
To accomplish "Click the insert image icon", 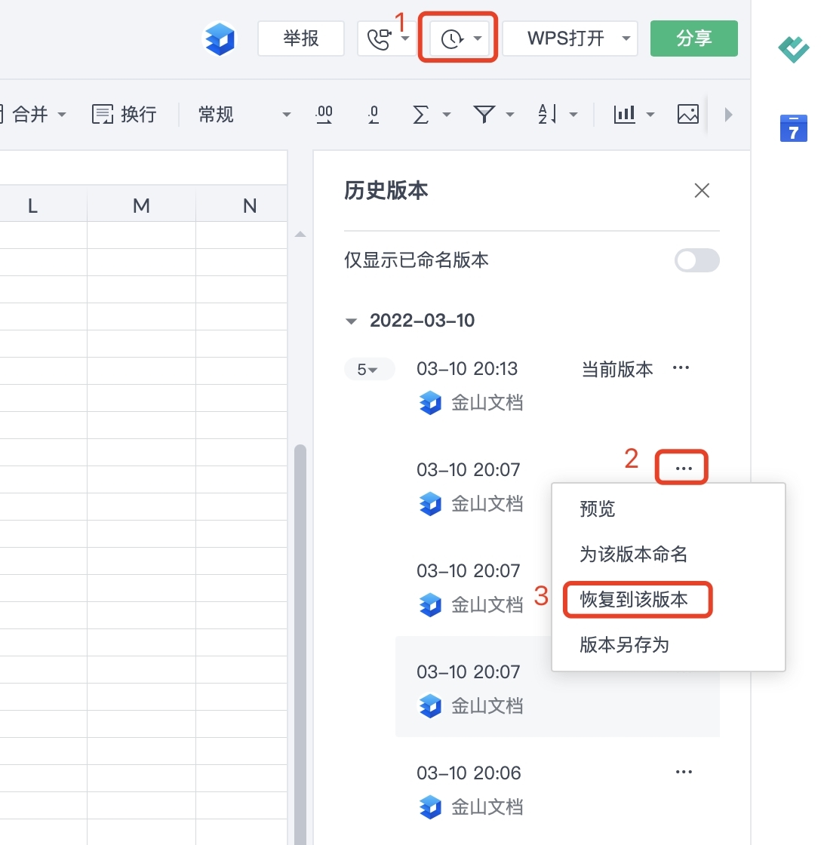I will point(687,114).
